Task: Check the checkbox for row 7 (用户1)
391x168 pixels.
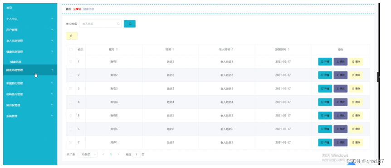Action: [x=71, y=142]
